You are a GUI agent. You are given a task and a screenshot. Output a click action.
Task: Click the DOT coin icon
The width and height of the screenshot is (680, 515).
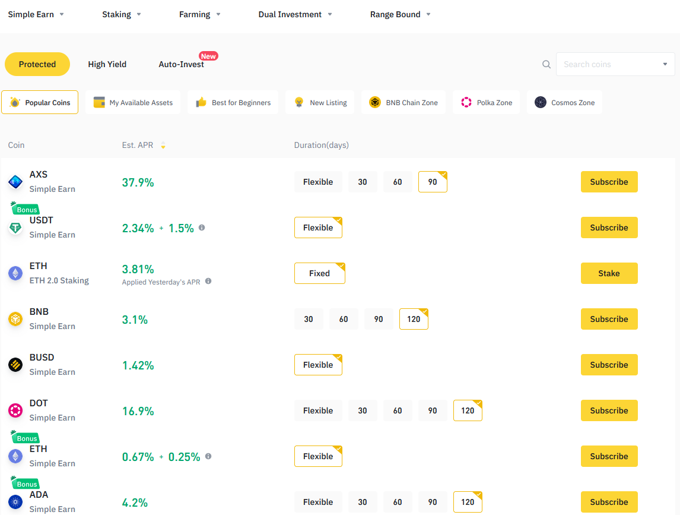(x=15, y=410)
